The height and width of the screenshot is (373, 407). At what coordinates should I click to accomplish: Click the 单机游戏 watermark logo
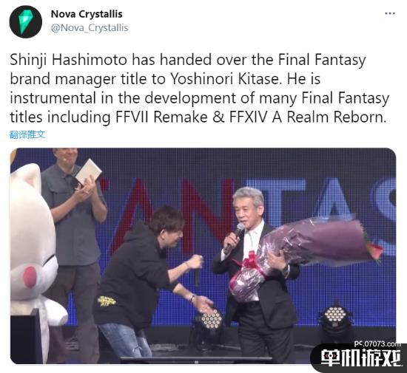[361, 358]
